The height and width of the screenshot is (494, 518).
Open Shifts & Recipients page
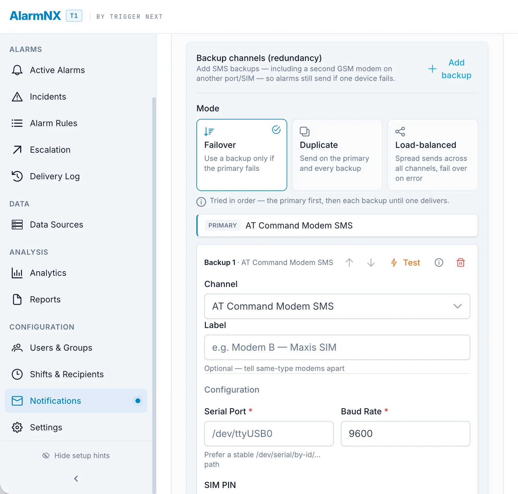click(x=76, y=374)
